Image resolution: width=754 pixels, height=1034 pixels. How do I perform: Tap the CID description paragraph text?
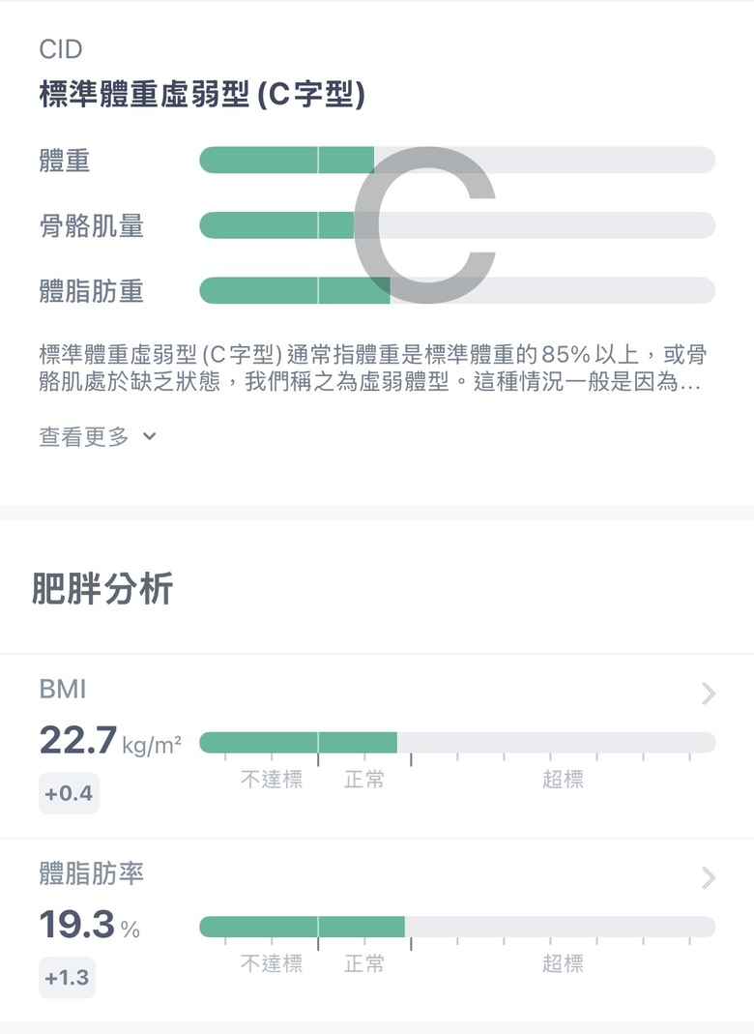(372, 368)
